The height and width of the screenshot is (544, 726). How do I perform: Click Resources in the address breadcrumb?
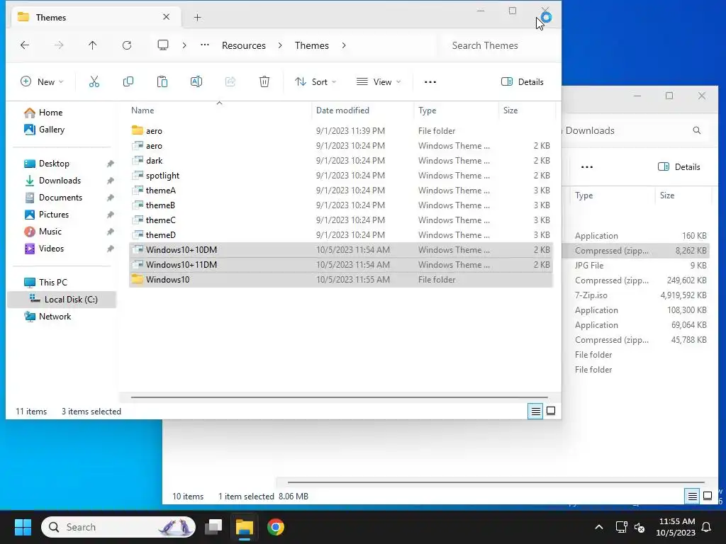244,45
